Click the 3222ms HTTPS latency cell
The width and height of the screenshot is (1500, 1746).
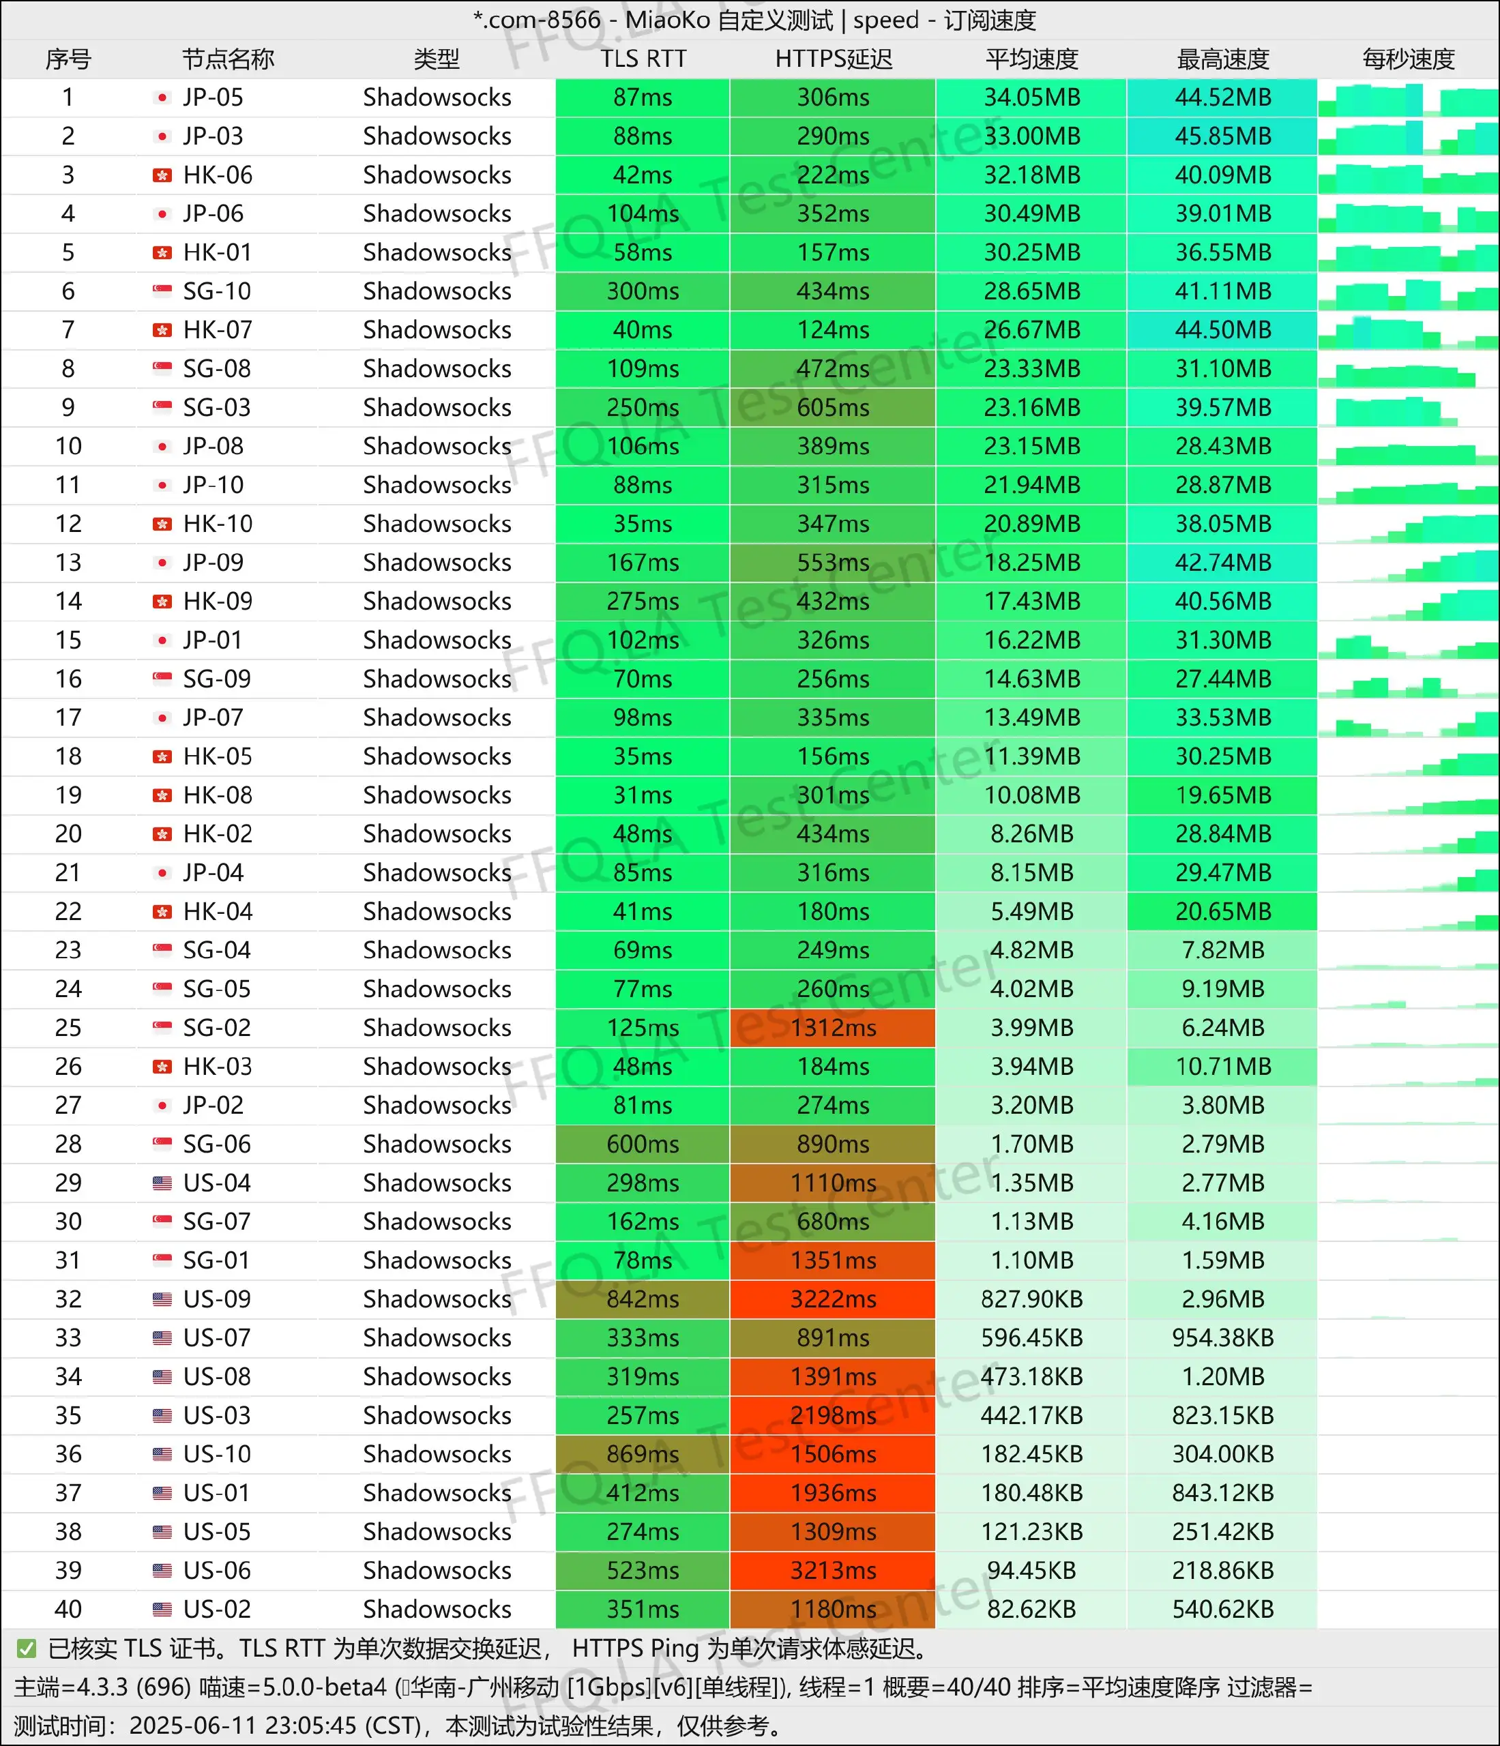coord(833,1299)
